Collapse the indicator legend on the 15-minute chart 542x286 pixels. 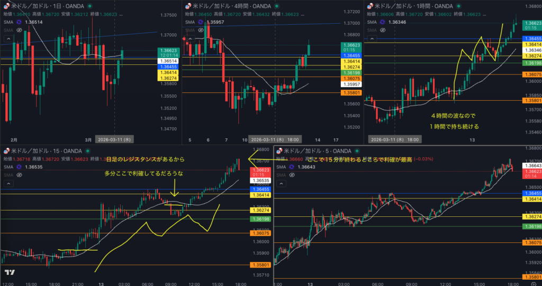(x=8, y=183)
